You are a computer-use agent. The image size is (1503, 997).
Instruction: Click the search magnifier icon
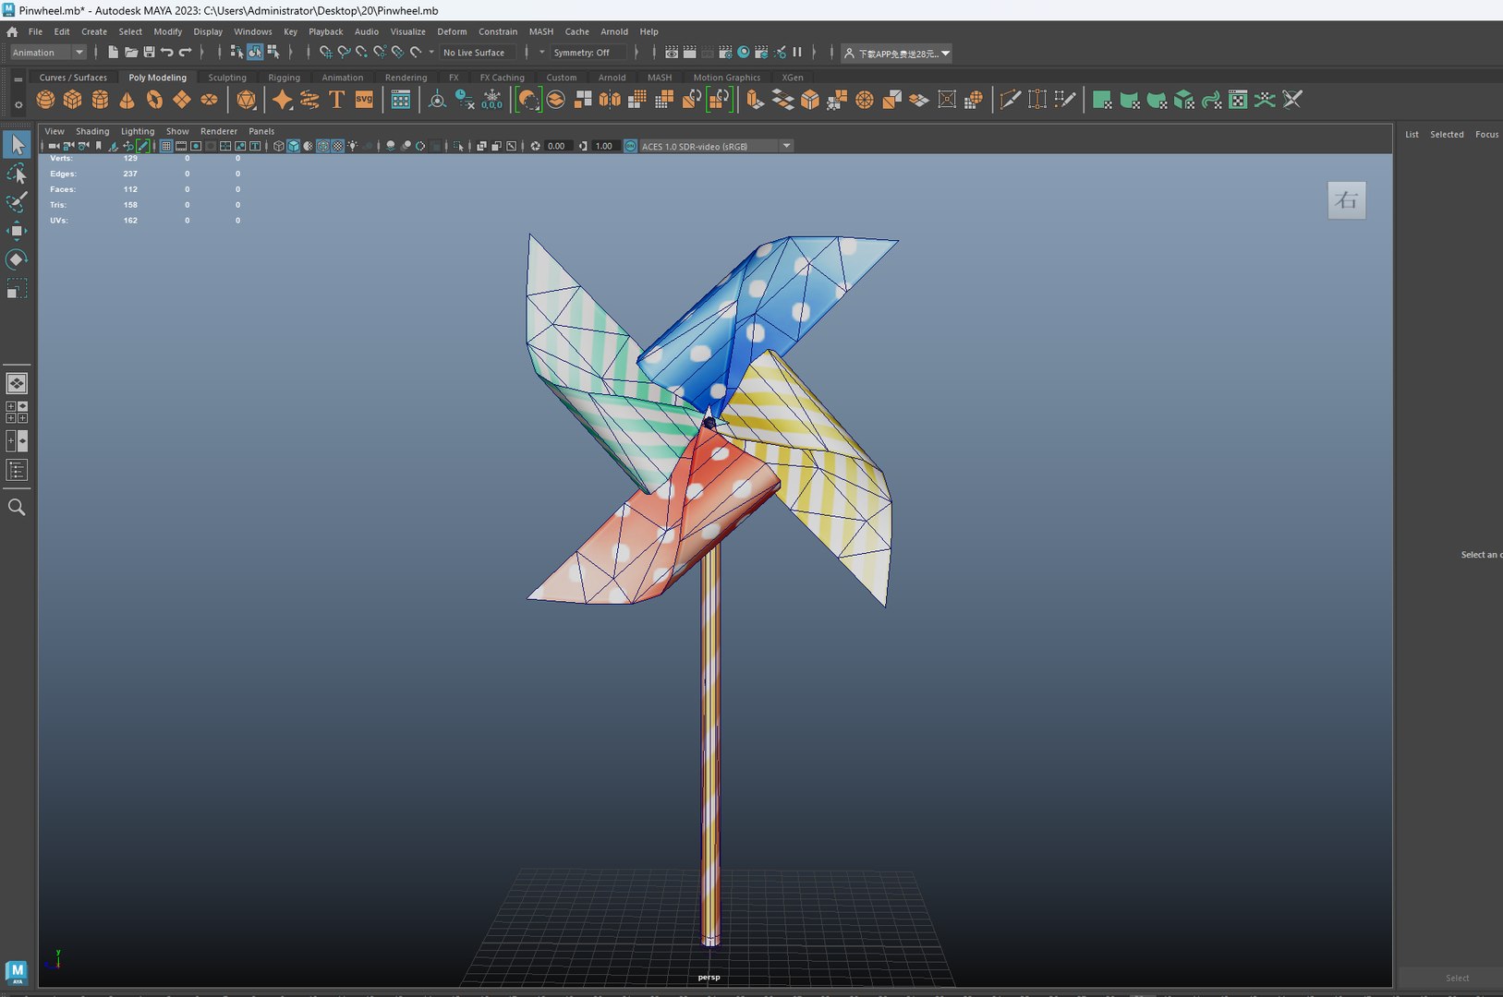pyautogui.click(x=17, y=507)
